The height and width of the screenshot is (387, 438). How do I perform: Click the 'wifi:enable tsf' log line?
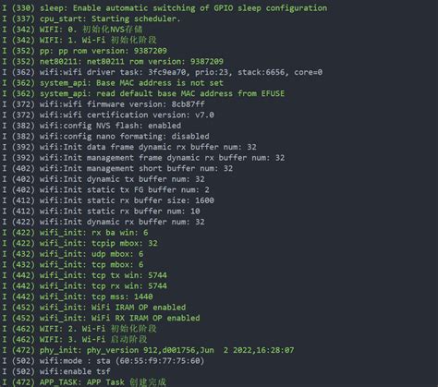[x=56, y=371]
